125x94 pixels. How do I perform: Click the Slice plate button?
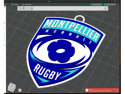pyautogui.click(x=98, y=4)
